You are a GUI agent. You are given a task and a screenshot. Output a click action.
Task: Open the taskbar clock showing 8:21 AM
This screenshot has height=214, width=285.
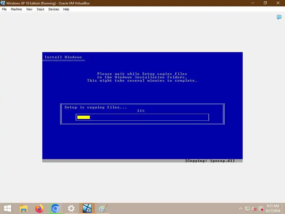click(x=273, y=208)
